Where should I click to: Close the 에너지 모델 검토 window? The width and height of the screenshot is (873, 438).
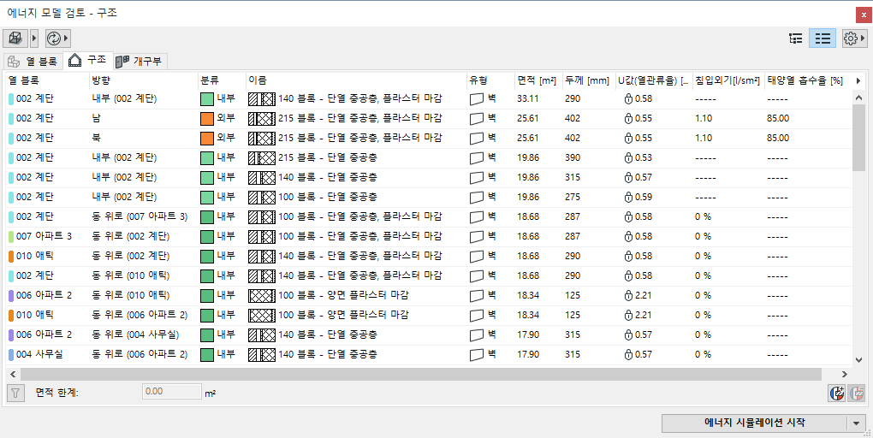[x=864, y=15]
